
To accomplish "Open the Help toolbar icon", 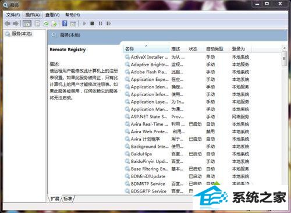I will (65, 23).
